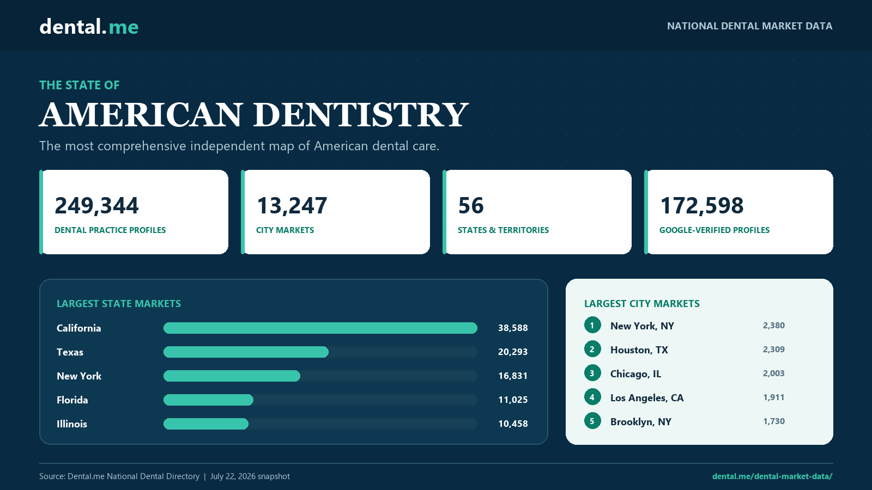
Task: Click the Source: Dental.me National Dental Directory note
Action: coord(119,476)
